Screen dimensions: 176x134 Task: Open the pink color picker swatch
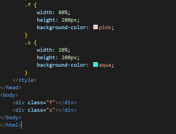tap(95, 27)
